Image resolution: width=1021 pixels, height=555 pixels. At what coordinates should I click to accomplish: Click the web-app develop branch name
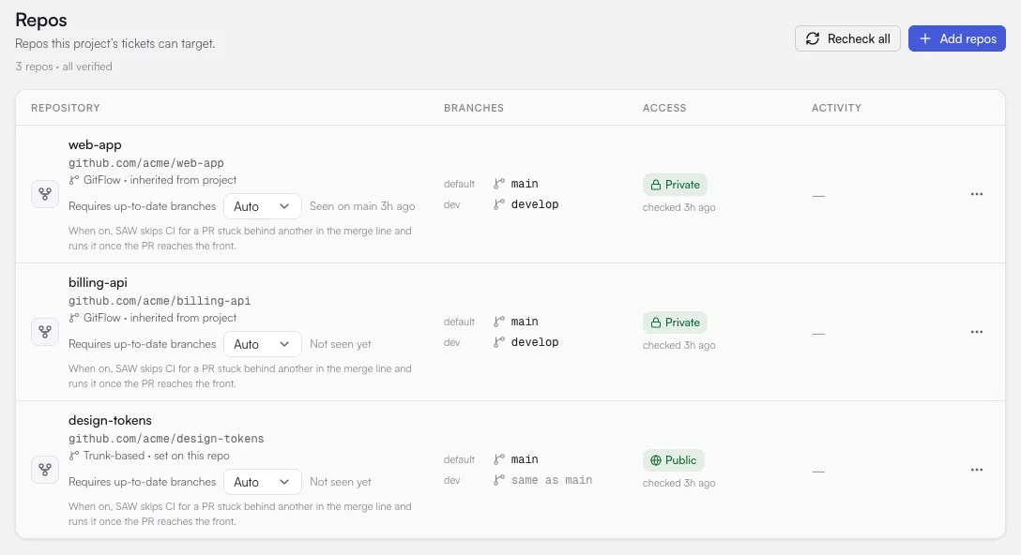(x=535, y=204)
